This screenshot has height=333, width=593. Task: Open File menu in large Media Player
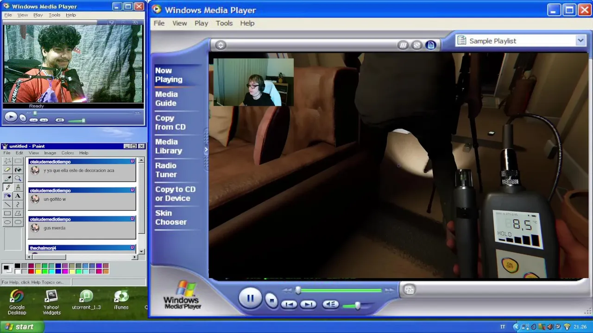click(x=159, y=23)
